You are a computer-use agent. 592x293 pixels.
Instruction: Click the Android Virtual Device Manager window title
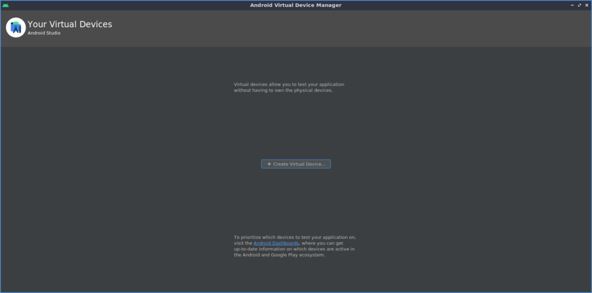point(295,5)
